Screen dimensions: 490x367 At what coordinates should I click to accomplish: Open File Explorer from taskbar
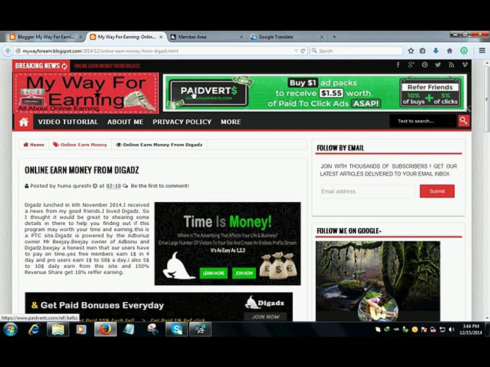pos(58,330)
